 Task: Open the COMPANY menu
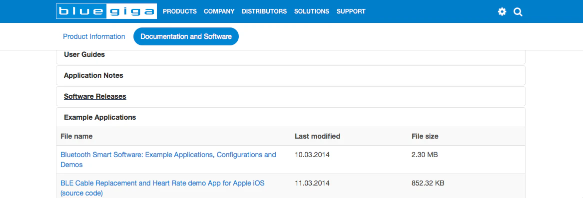click(x=219, y=11)
